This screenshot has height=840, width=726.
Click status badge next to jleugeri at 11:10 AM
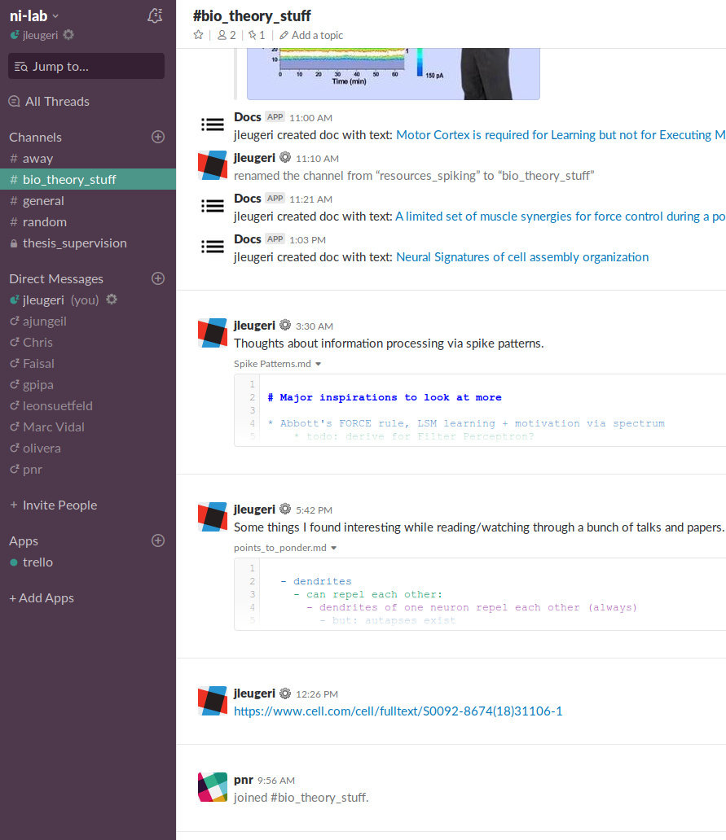pyautogui.click(x=285, y=157)
